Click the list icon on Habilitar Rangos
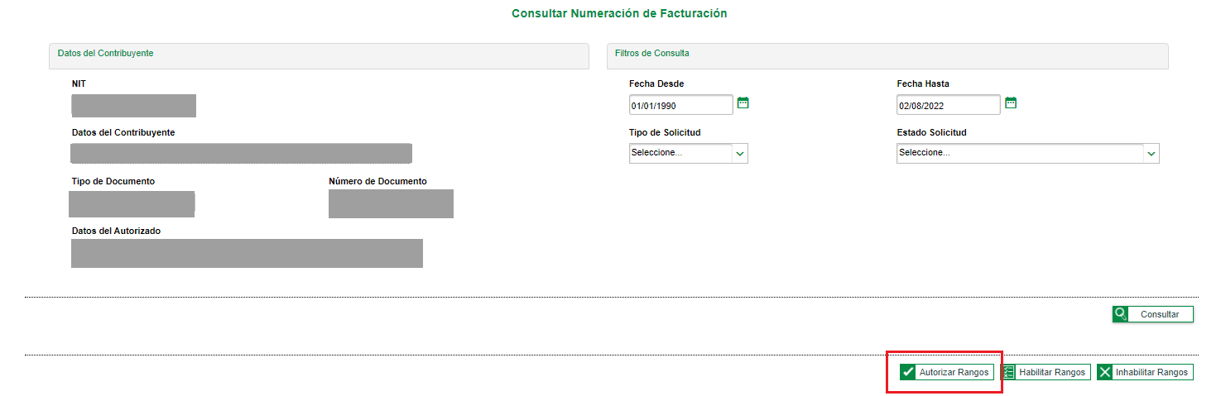 click(1008, 372)
